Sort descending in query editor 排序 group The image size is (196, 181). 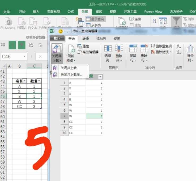tap(179, 52)
